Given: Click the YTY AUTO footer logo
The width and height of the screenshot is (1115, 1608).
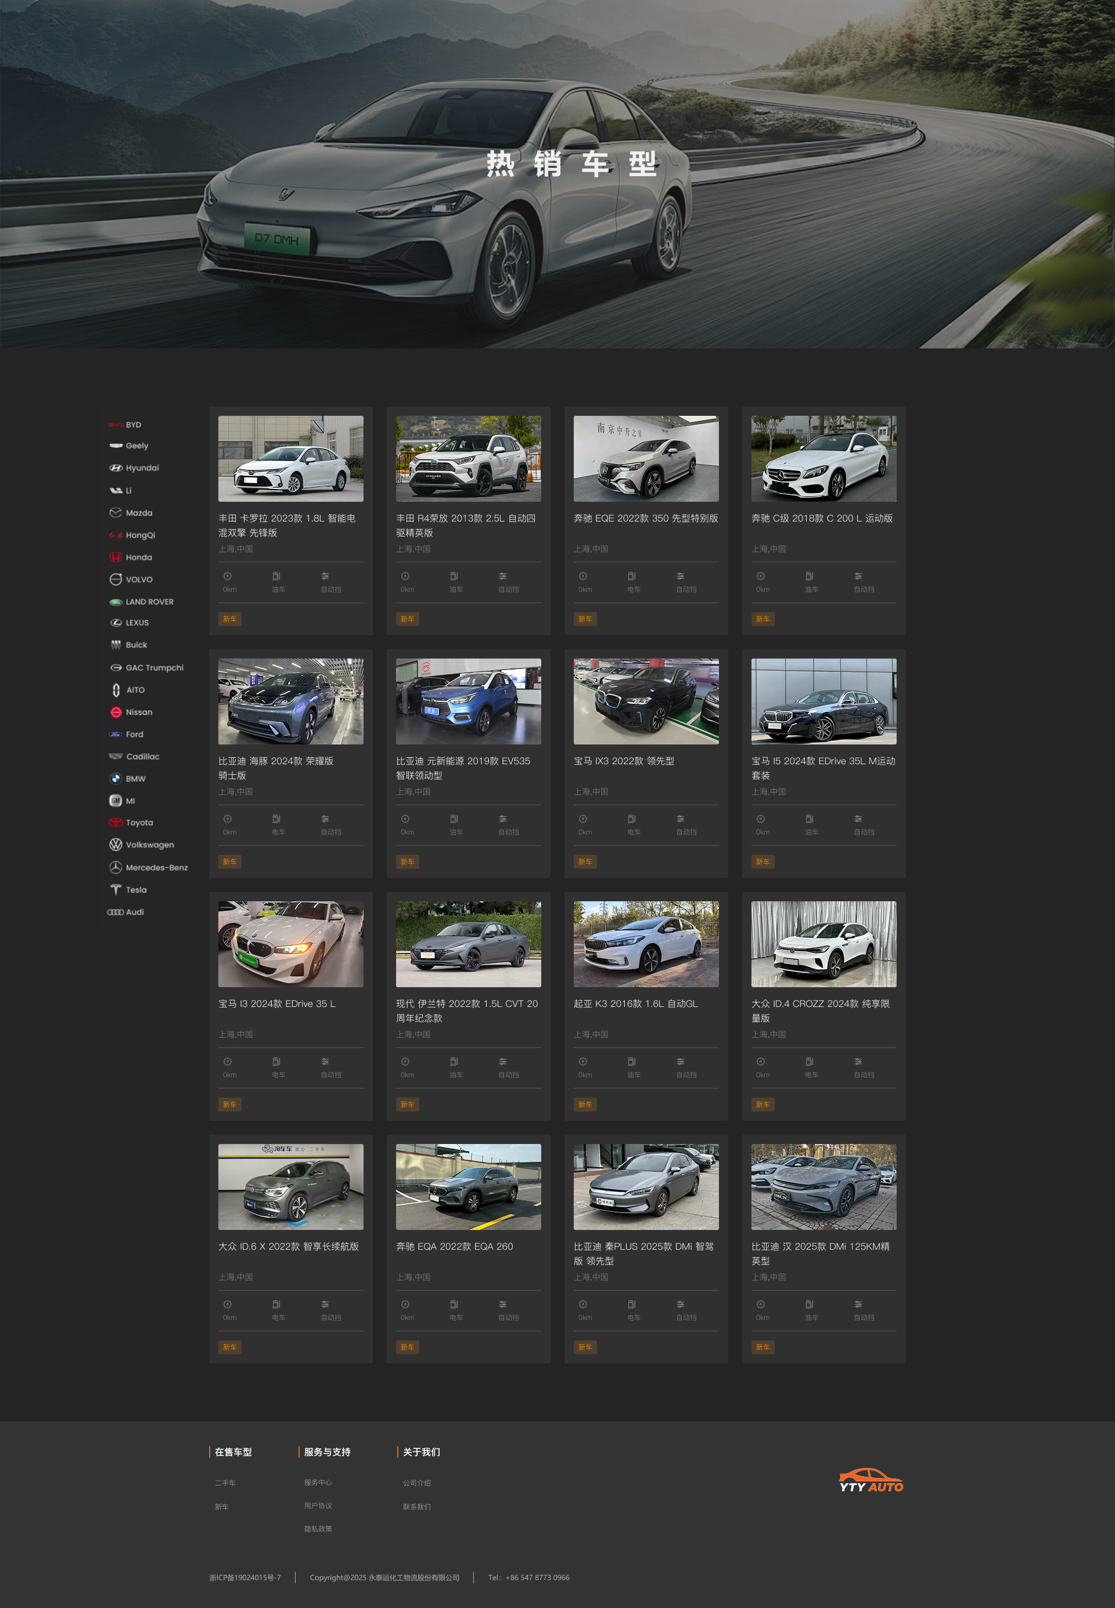Looking at the screenshot, I should coord(871,1481).
